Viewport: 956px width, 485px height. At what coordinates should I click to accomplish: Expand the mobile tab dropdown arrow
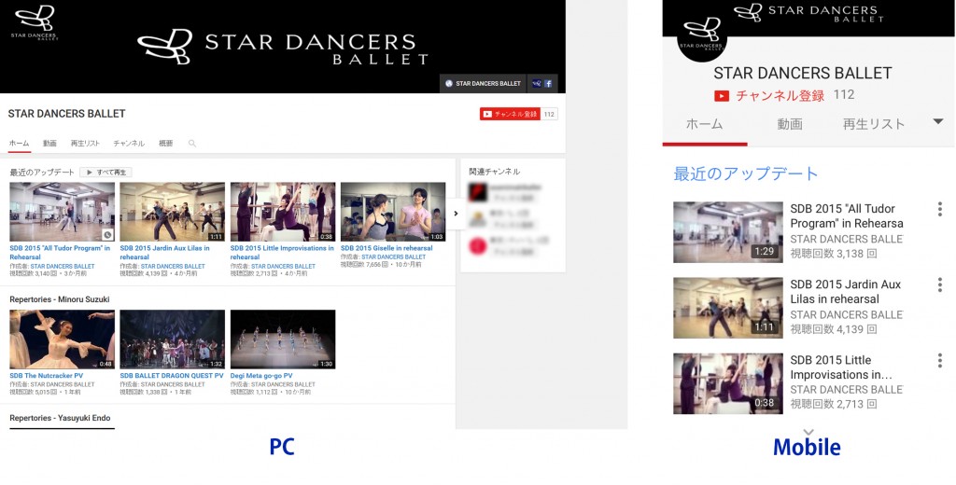tap(938, 121)
